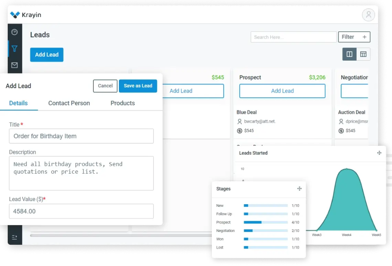Switch to kanban board view
This screenshot has height=266, width=392.
click(349, 54)
